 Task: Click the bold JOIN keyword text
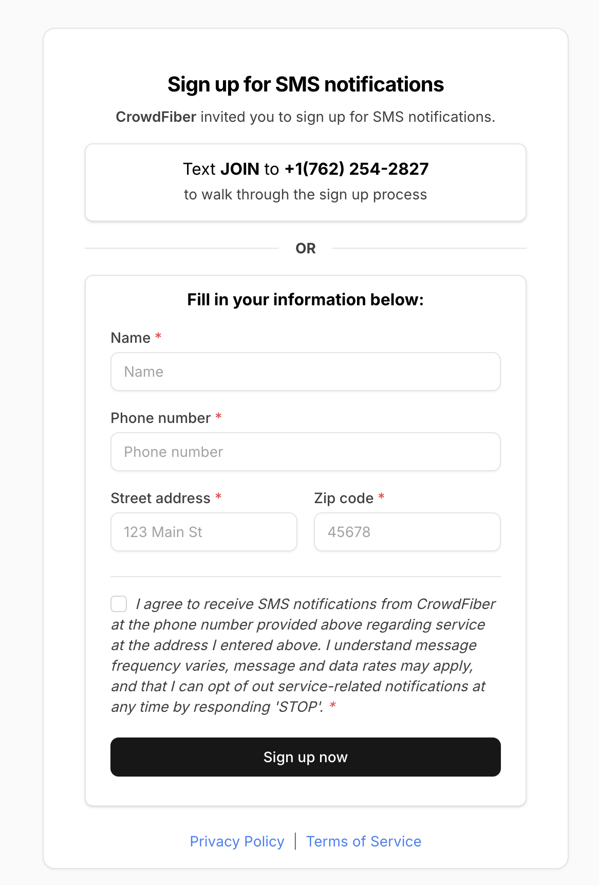point(240,169)
